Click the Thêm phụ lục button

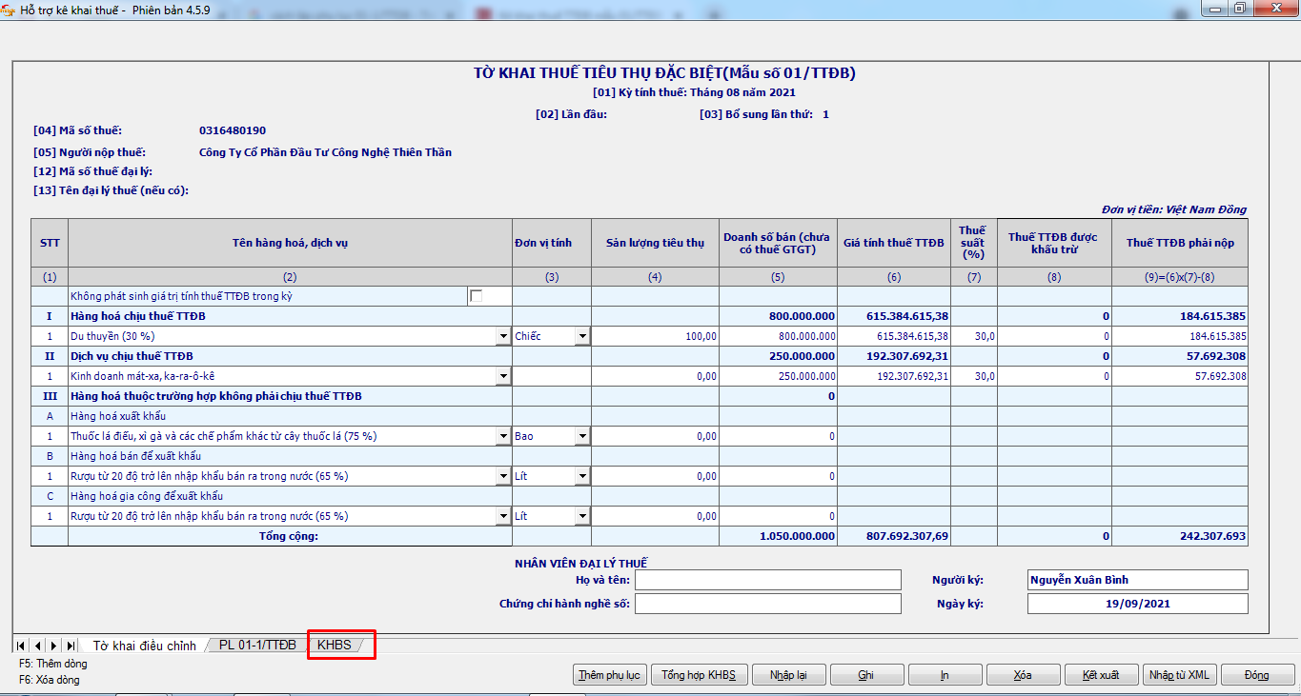tap(610, 675)
